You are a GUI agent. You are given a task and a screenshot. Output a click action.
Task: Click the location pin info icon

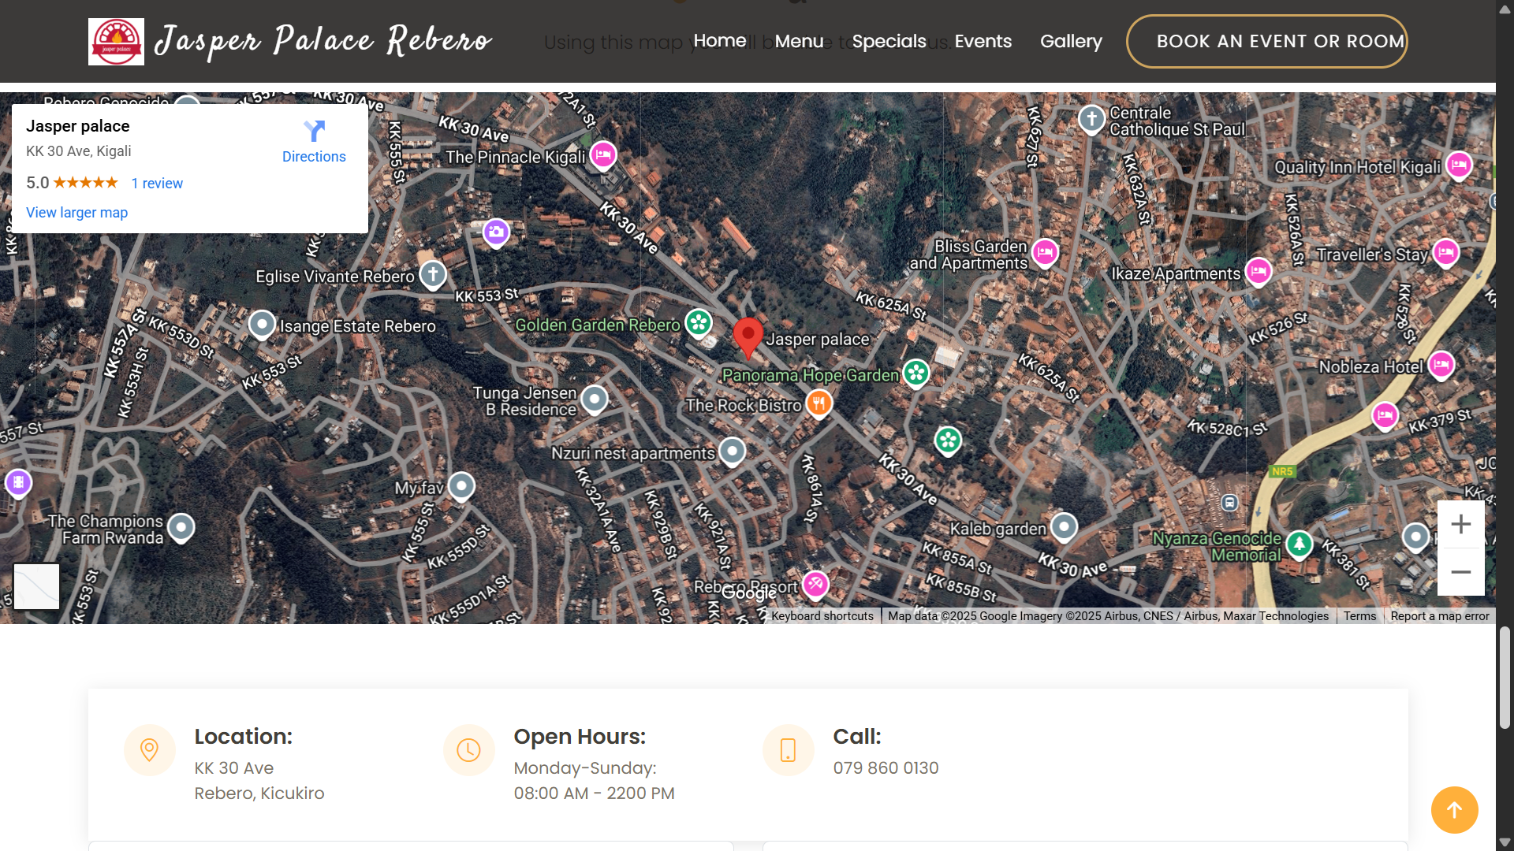[x=149, y=750]
